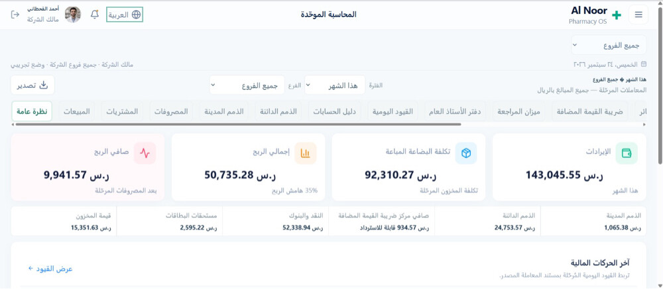Click the النقد والبنوك 52,338.94 stat
663x289 pixels.
click(276, 222)
